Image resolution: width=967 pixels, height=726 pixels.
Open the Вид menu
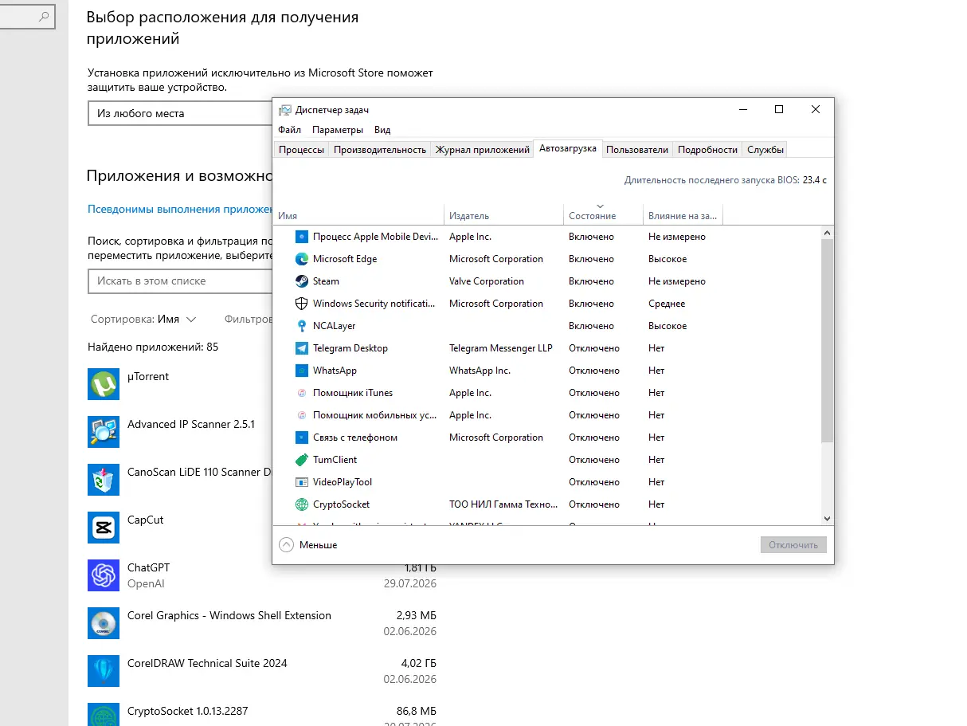(x=382, y=130)
